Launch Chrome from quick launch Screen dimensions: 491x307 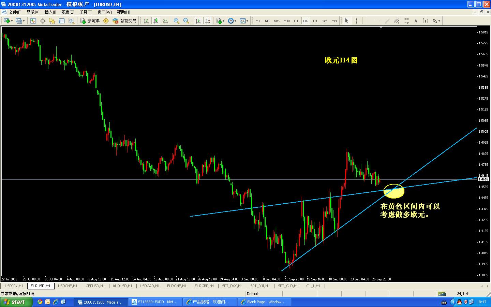pyautogui.click(x=40, y=302)
